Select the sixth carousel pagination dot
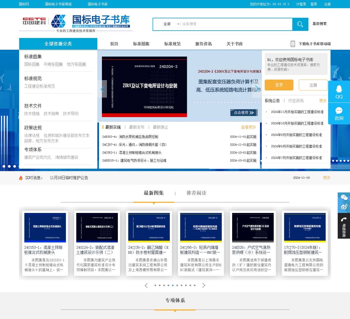Screen dimensions: 350x319 click(177, 285)
